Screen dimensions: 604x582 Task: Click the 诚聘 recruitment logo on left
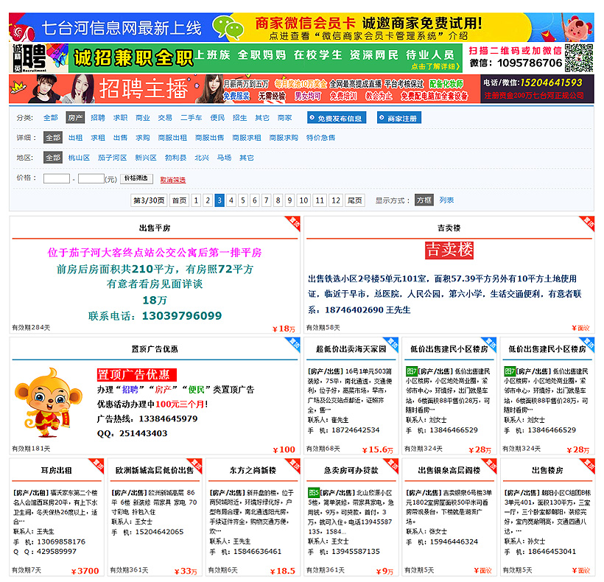point(29,58)
